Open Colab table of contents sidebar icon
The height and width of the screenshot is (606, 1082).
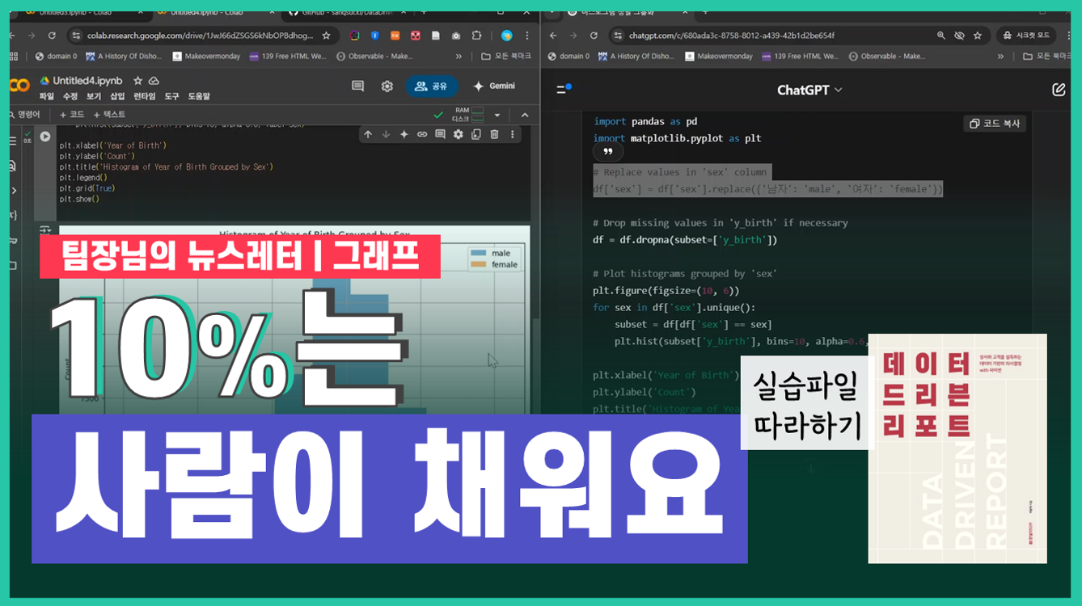pos(12,141)
